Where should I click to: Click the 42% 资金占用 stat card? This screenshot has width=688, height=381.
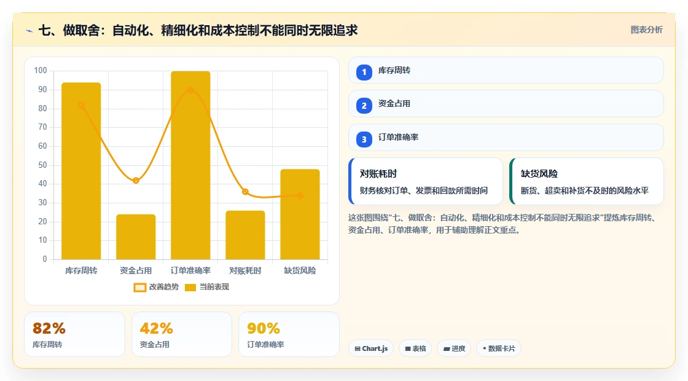click(x=182, y=334)
